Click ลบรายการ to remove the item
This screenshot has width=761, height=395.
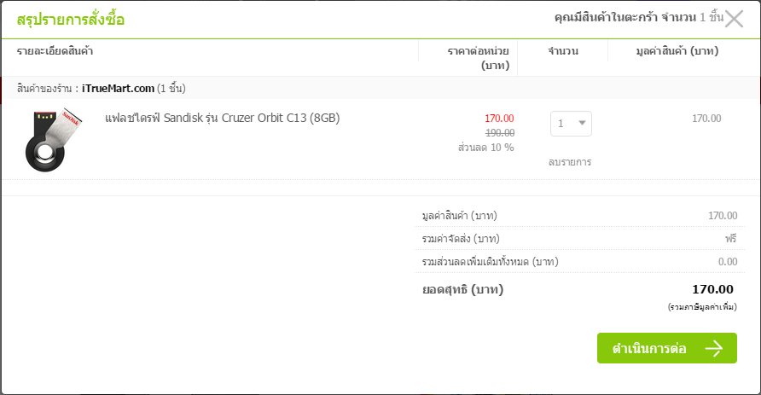[570, 162]
